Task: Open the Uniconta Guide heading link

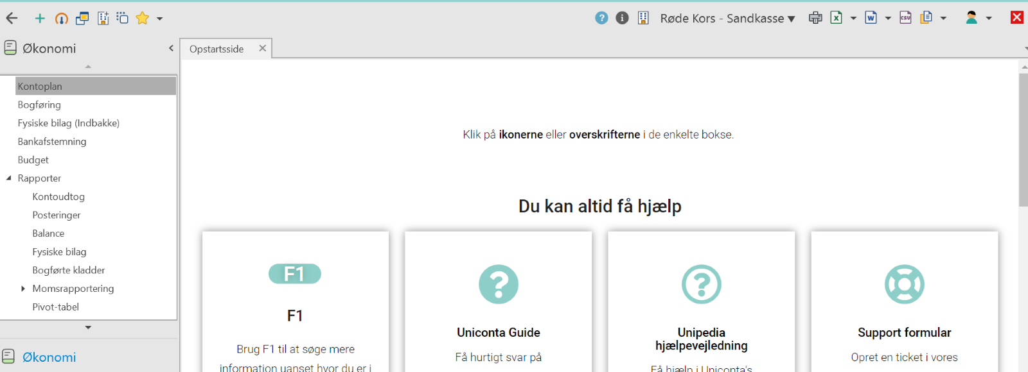Action: point(499,332)
